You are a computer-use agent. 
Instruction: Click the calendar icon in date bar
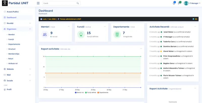pyautogui.click(x=41, y=19)
